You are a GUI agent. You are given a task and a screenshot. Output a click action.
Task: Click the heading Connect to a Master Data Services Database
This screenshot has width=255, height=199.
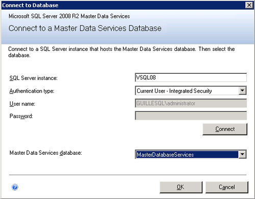pyautogui.click(x=85, y=28)
